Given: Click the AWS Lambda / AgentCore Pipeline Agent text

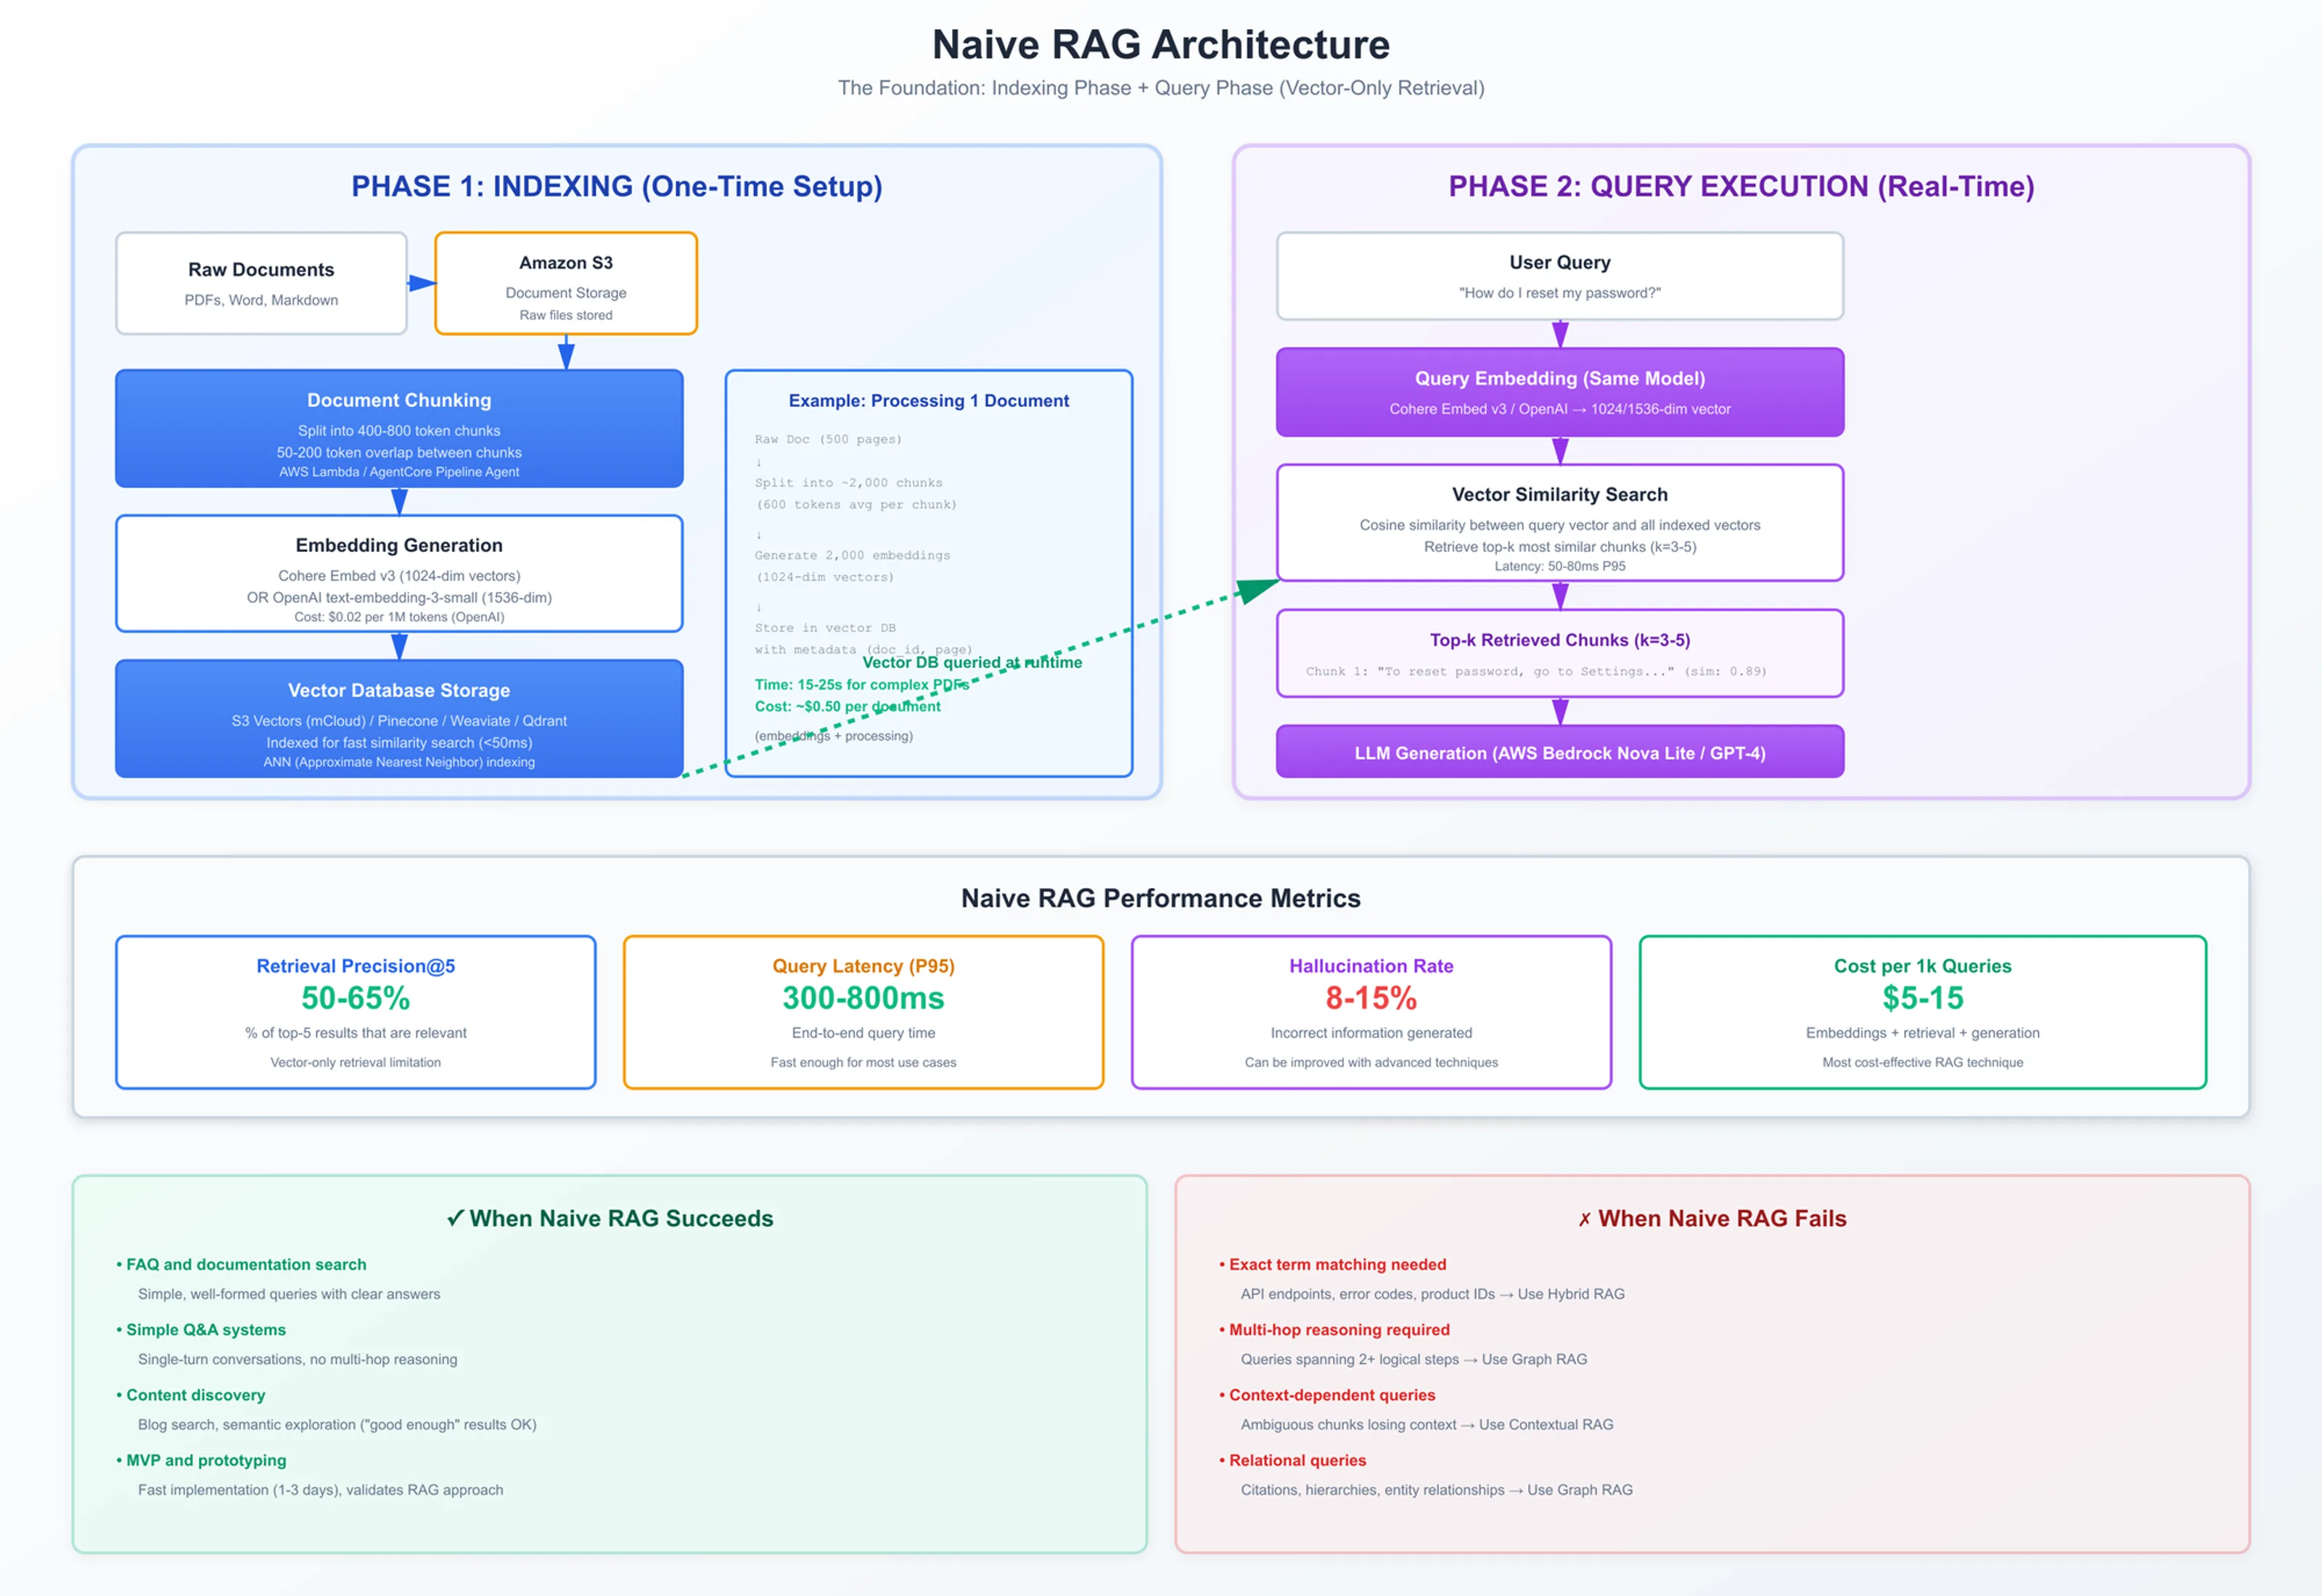Looking at the screenshot, I should 399,472.
